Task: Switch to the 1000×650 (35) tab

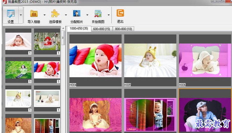Action: tap(79, 28)
